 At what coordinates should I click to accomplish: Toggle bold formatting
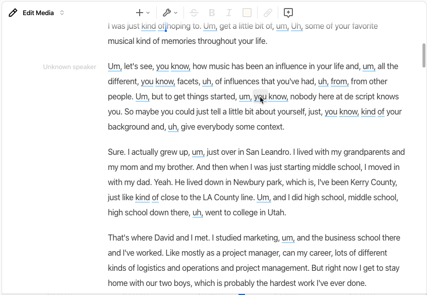(x=212, y=13)
